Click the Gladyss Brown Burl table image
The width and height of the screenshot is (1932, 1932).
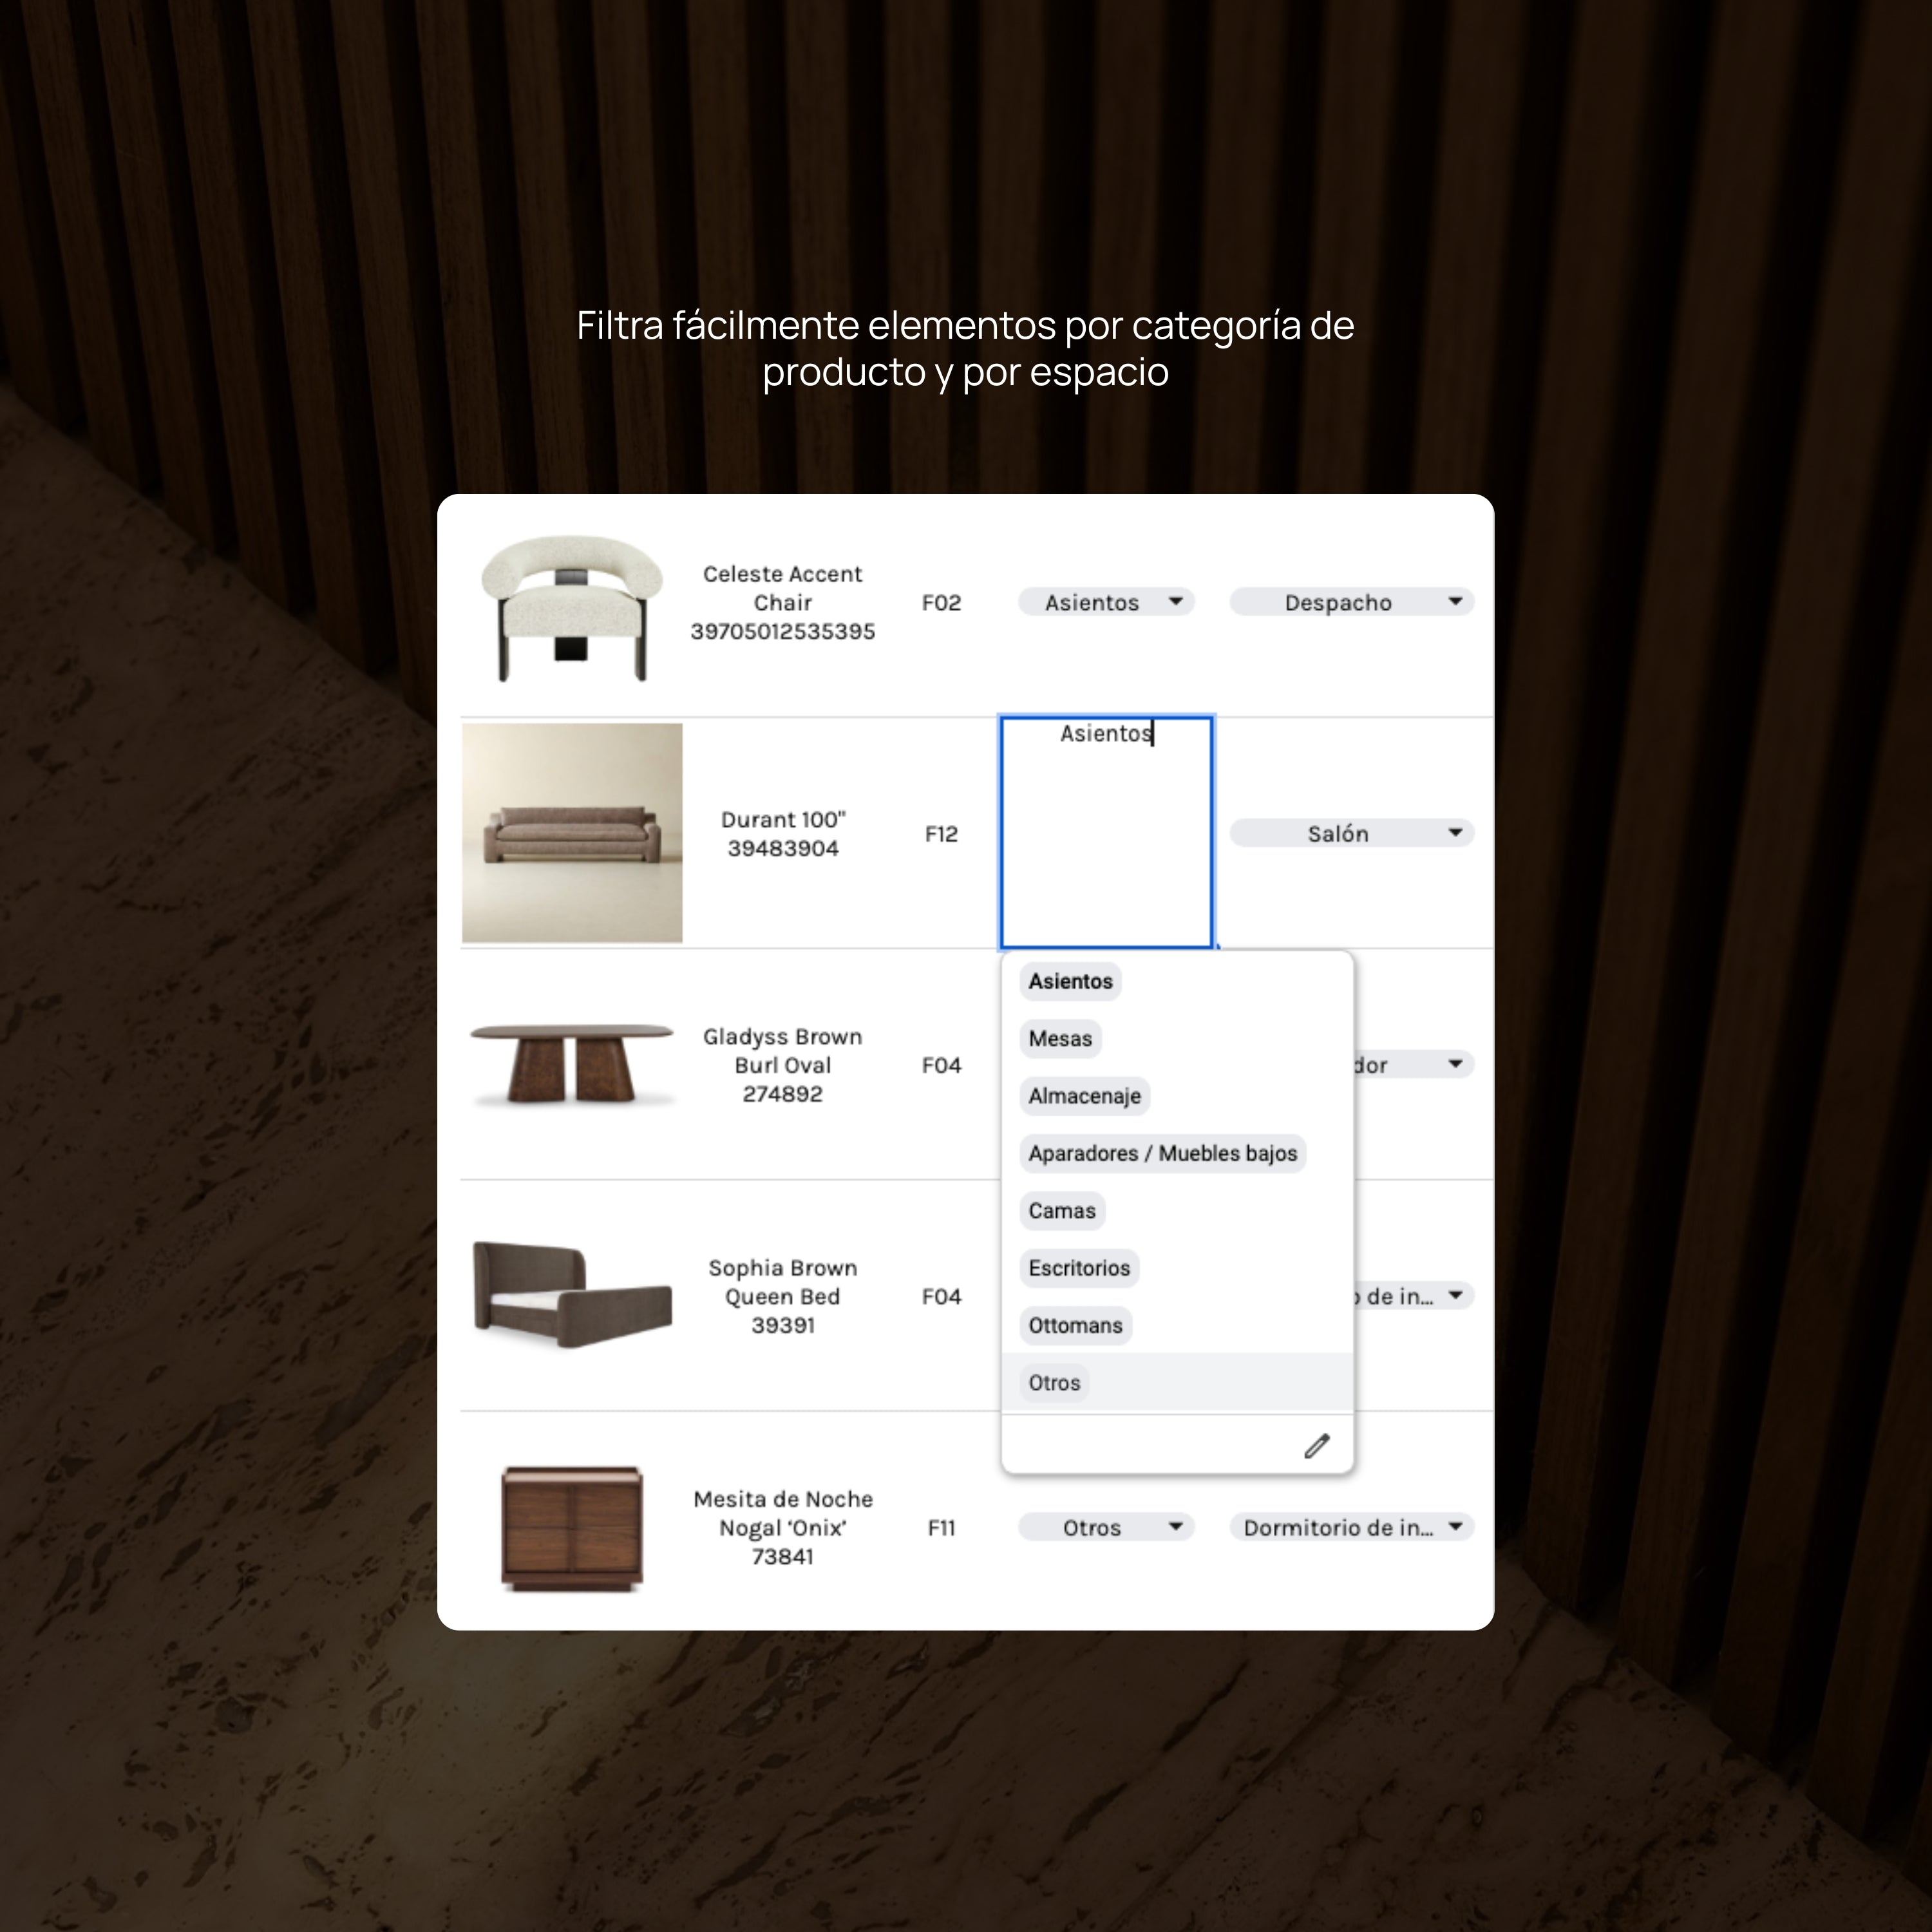[x=572, y=1064]
